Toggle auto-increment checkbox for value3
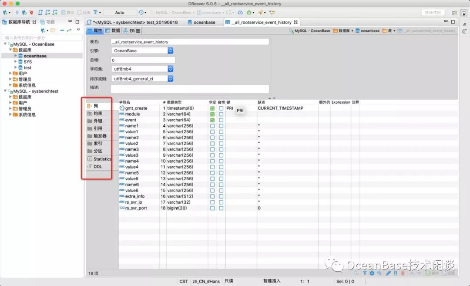 (221, 155)
